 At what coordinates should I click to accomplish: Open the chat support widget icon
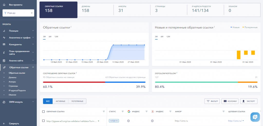click(x=255, y=117)
